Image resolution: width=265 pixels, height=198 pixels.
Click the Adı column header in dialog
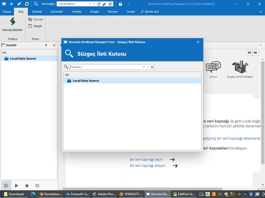(x=132, y=75)
